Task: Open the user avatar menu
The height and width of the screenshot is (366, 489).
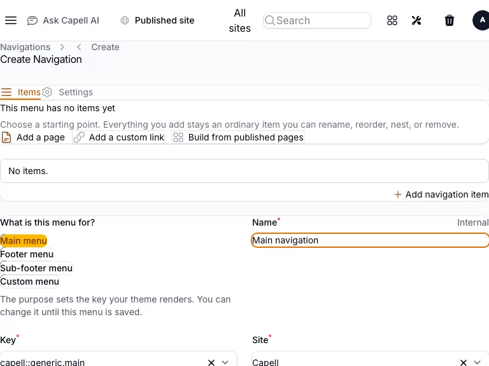Action: [481, 20]
